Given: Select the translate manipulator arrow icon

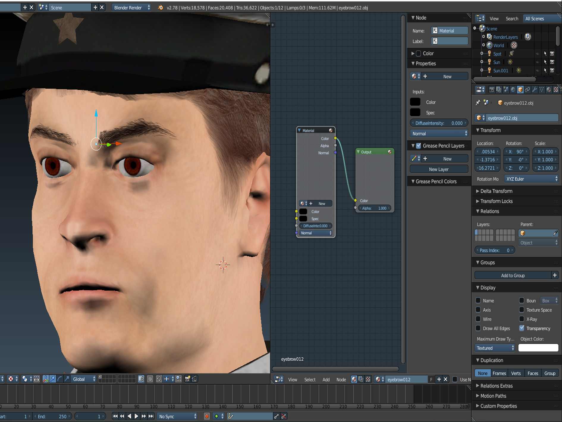Looking at the screenshot, I should (53, 379).
